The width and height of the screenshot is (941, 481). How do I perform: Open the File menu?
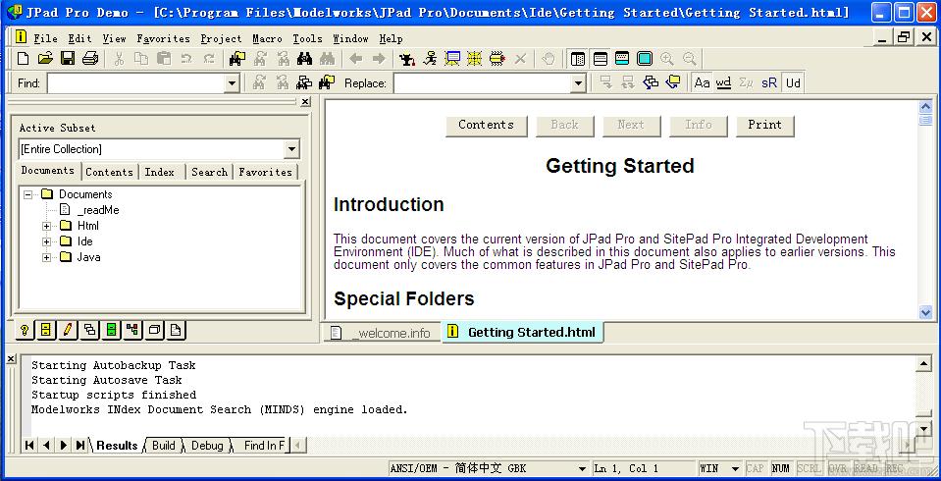coord(45,38)
